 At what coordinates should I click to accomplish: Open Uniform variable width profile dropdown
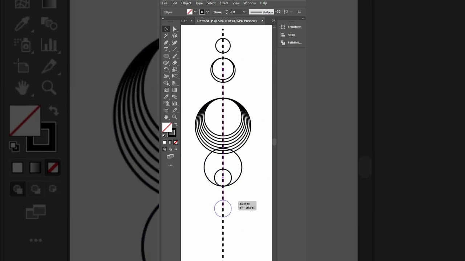click(x=261, y=12)
